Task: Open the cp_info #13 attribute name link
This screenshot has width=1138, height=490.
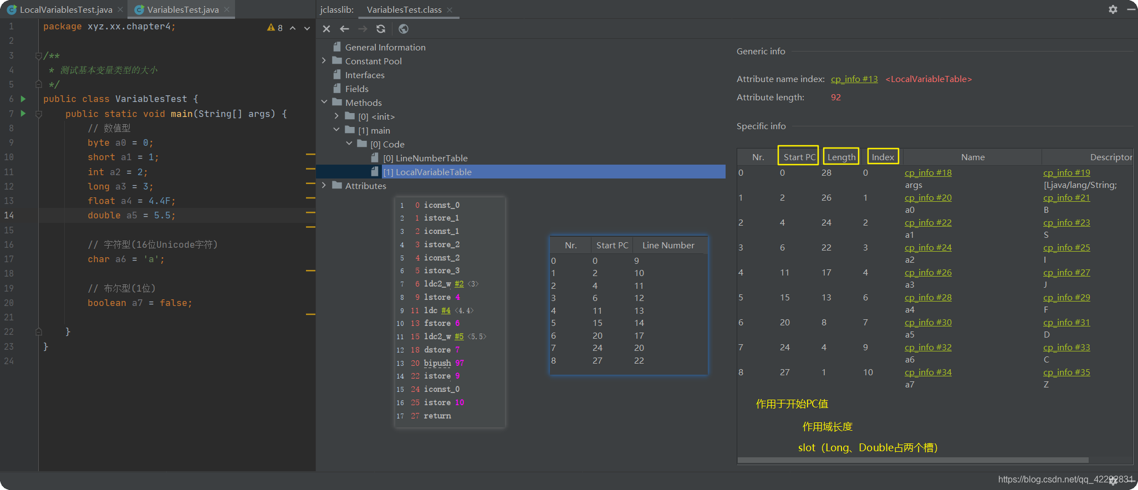Action: [x=854, y=79]
